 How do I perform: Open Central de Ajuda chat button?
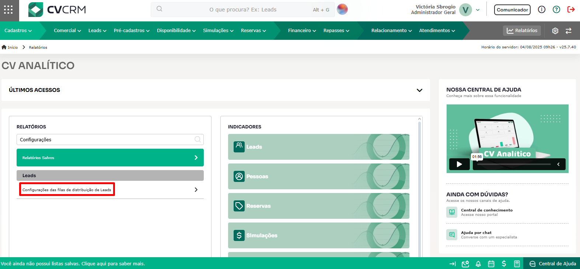(552, 263)
